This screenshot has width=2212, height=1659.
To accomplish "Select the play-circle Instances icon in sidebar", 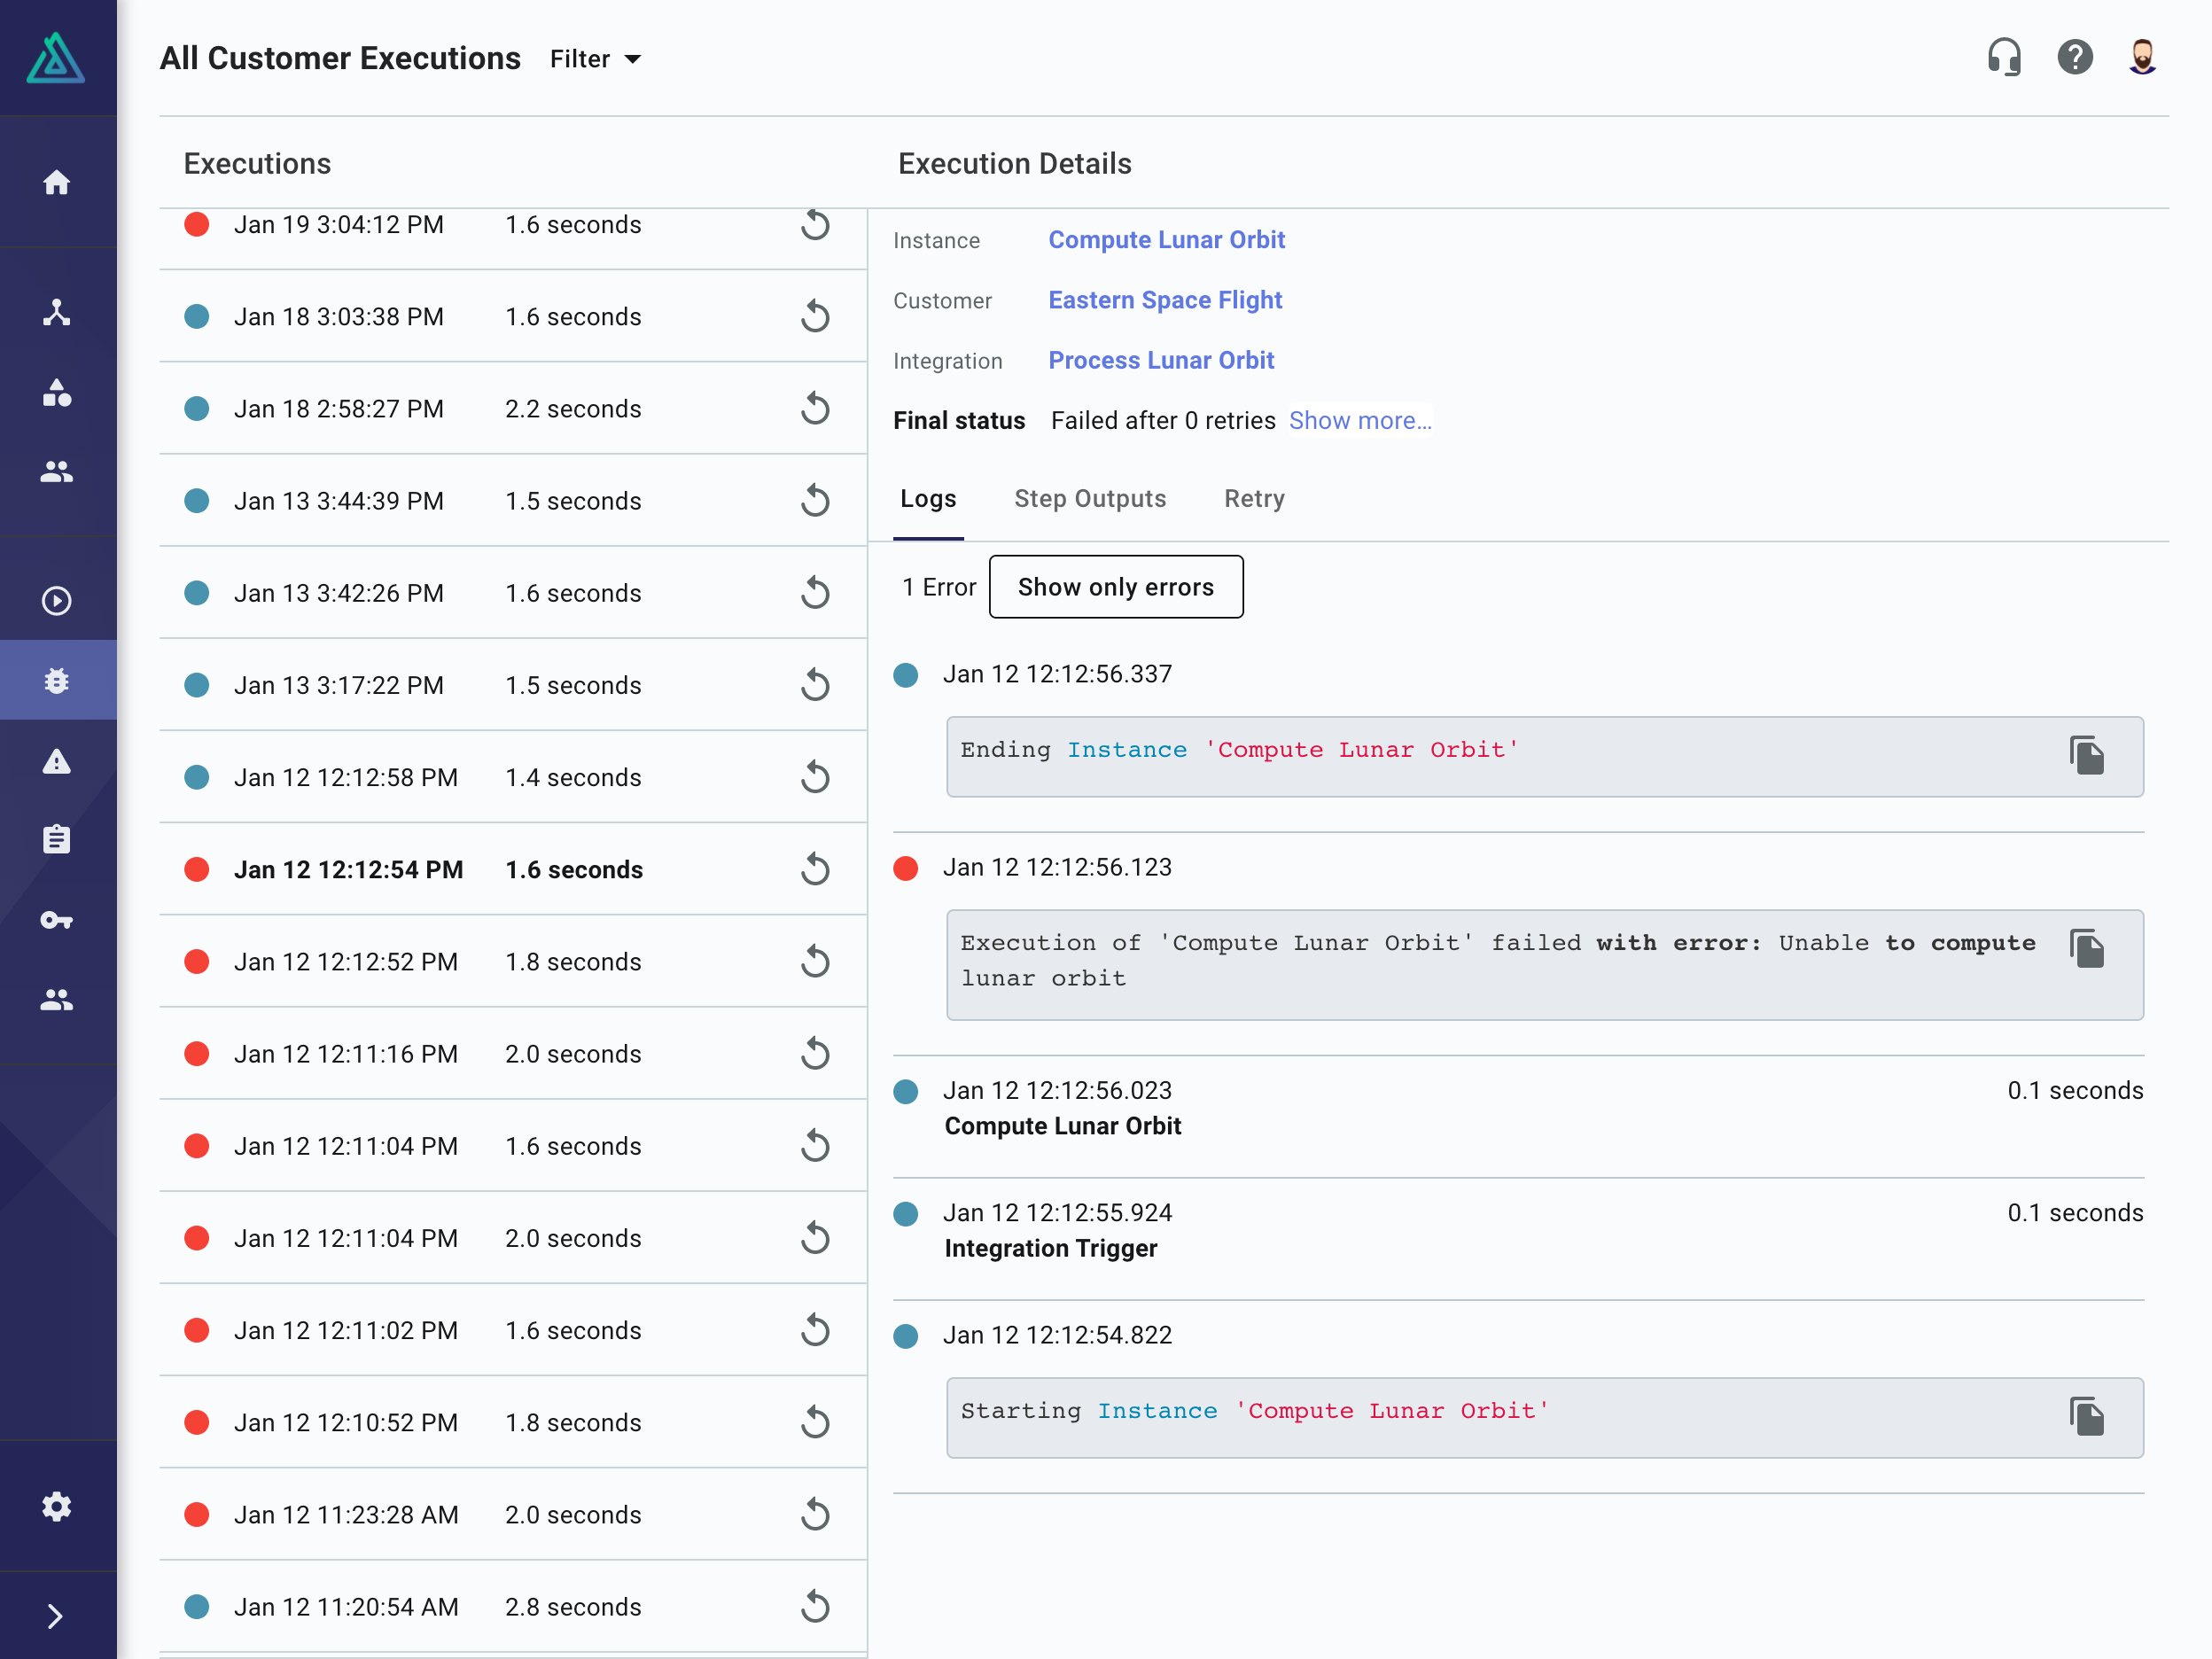I will pyautogui.click(x=57, y=600).
